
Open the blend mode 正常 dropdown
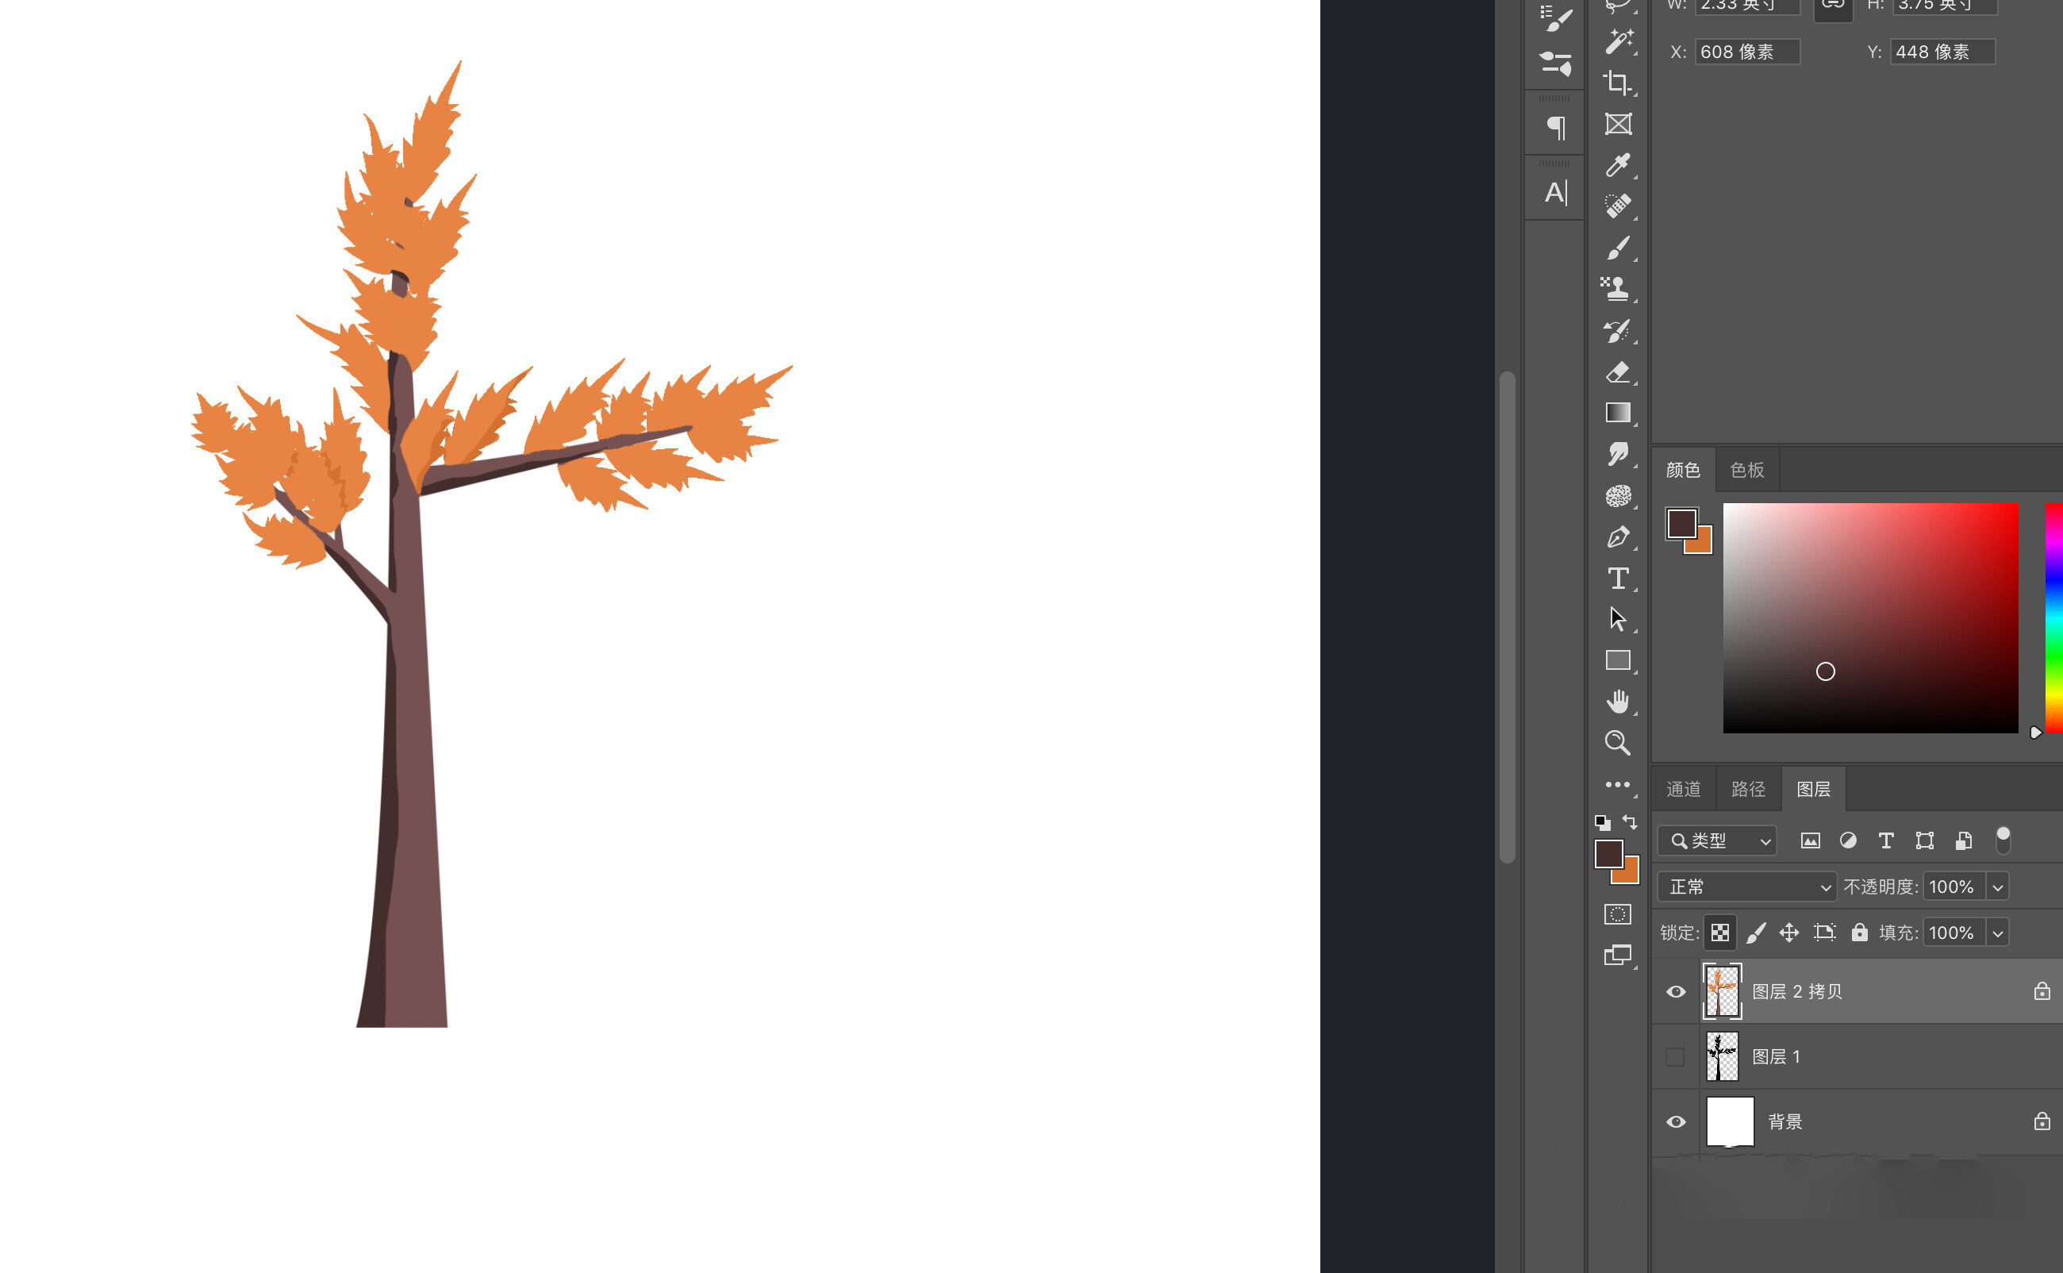(1746, 886)
